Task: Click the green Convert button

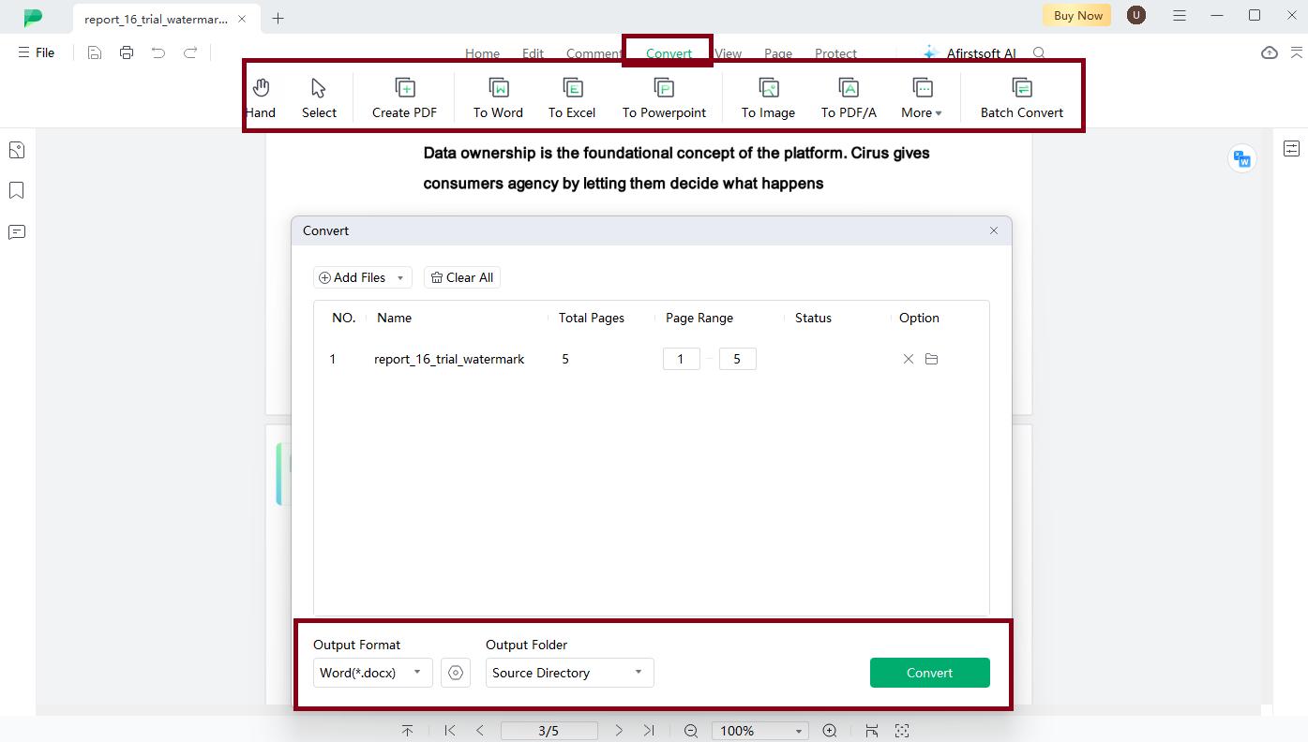Action: pos(930,673)
